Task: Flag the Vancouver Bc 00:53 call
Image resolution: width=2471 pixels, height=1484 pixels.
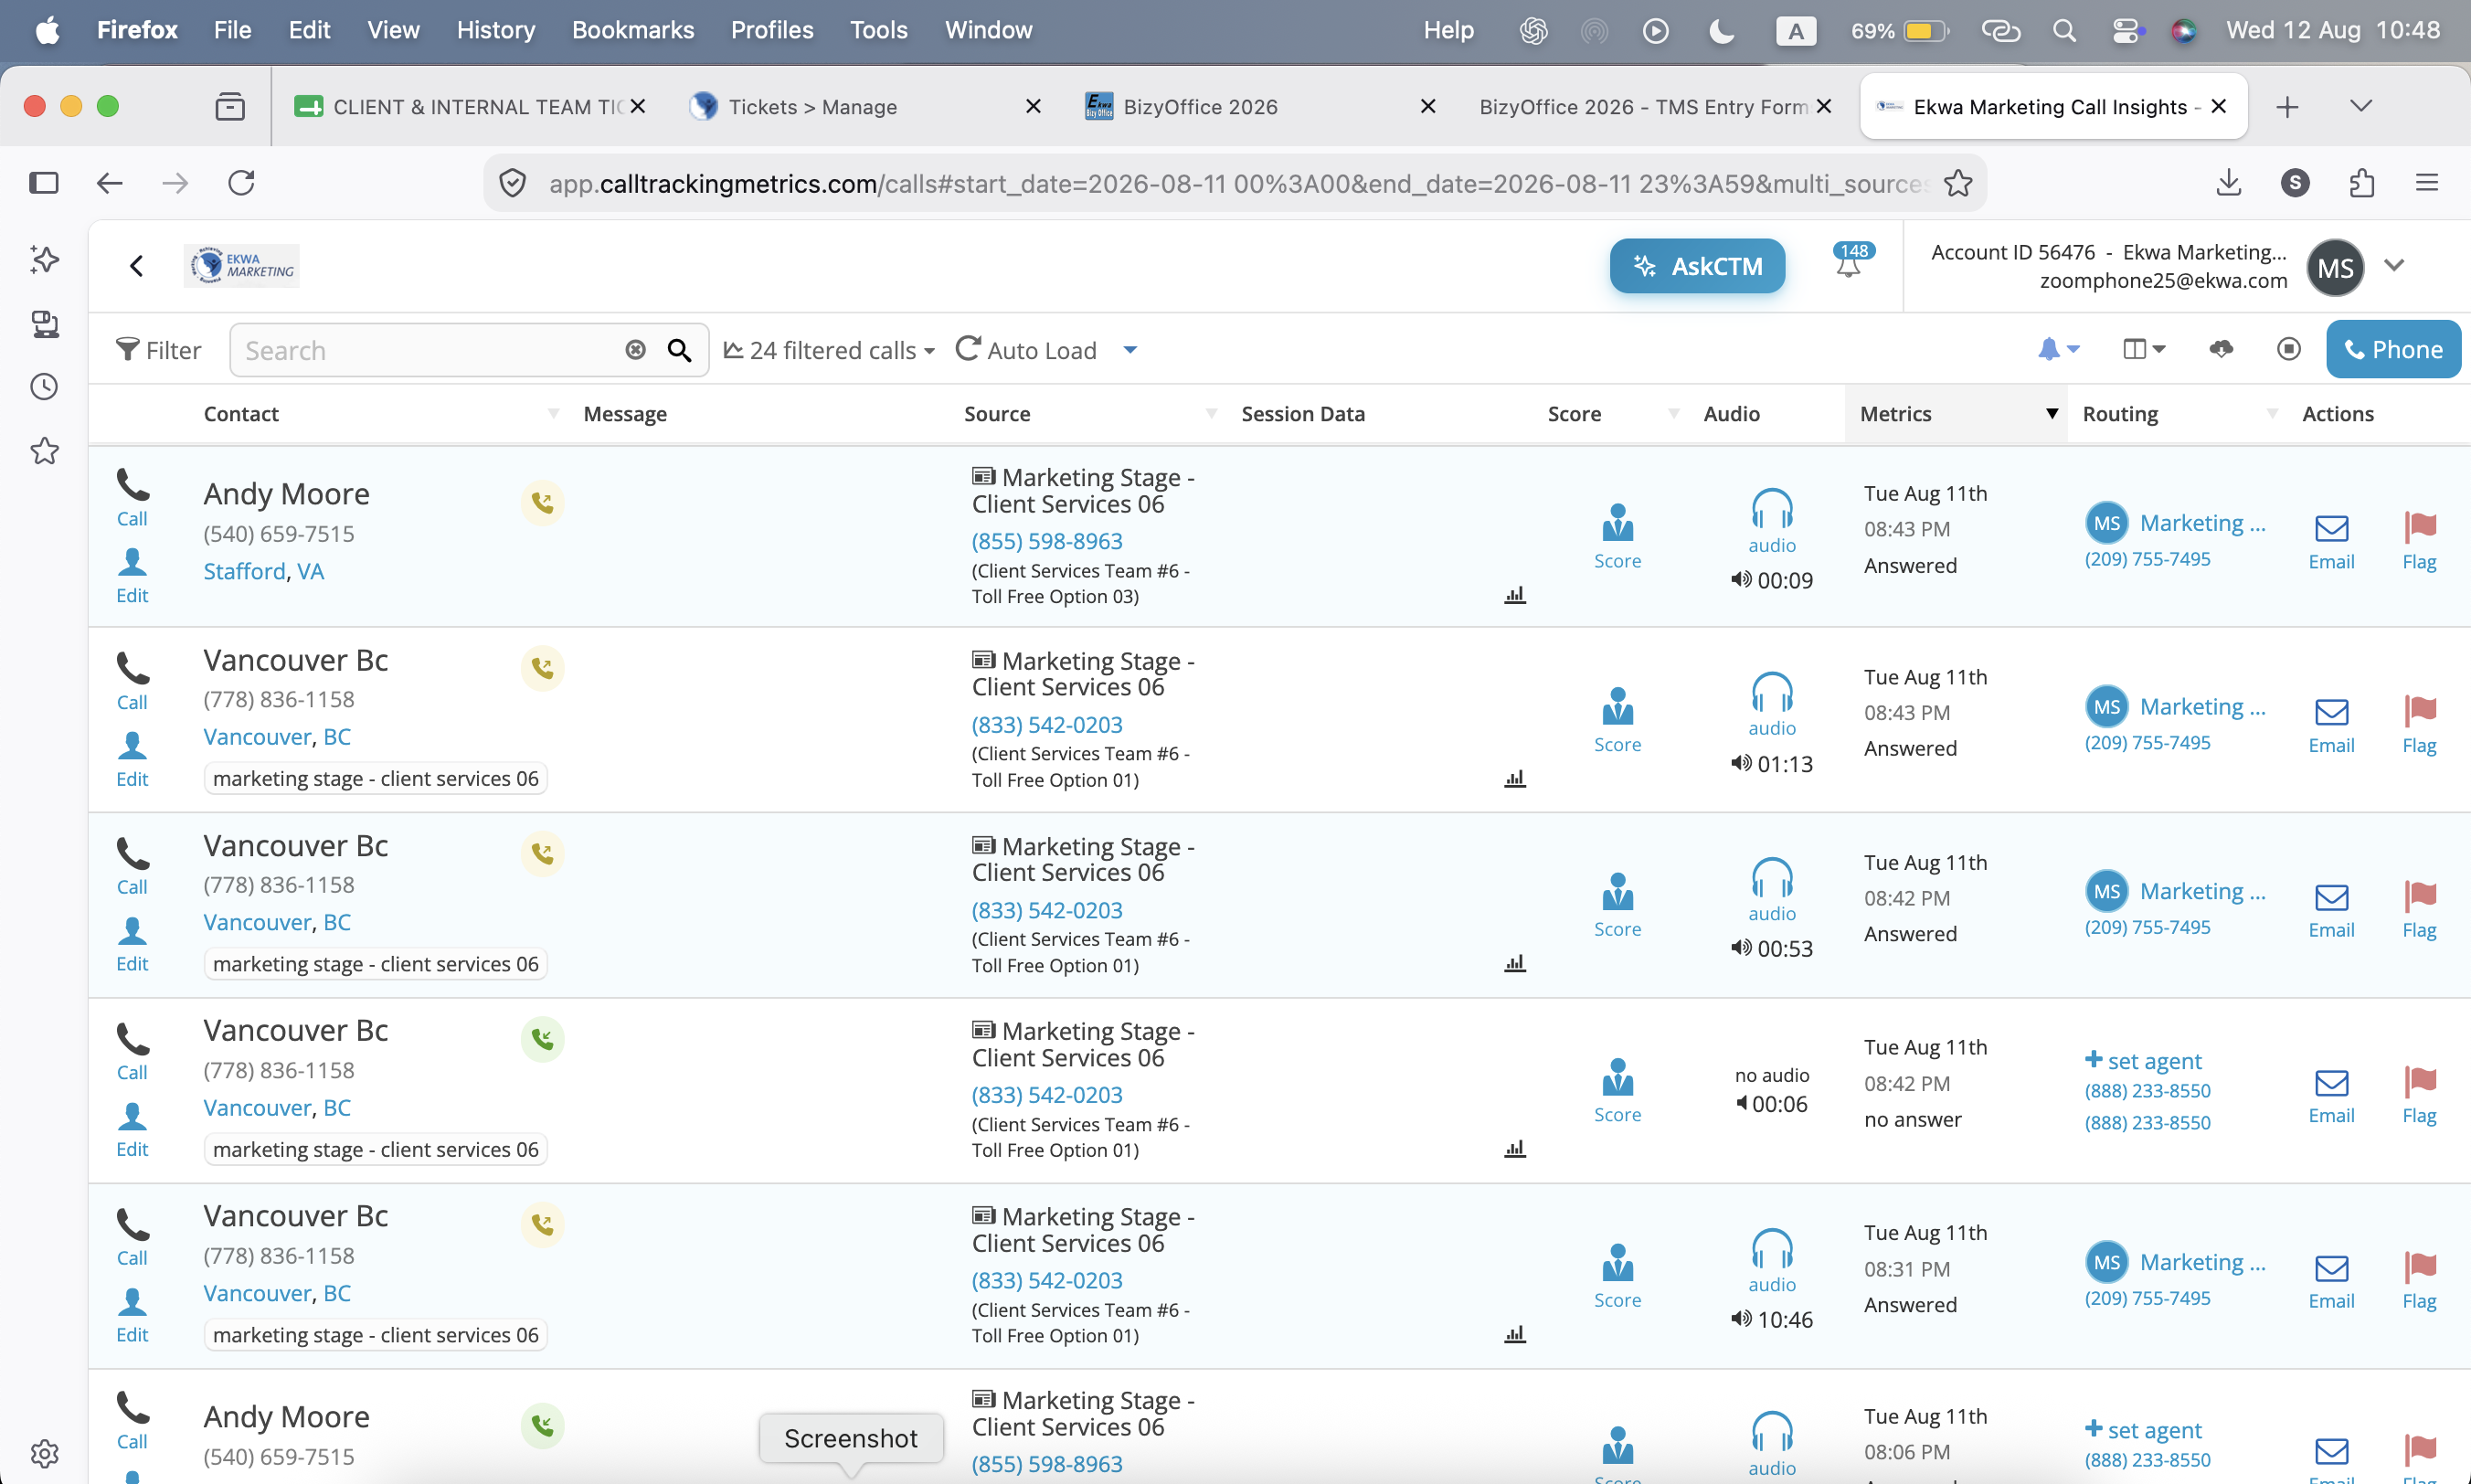Action: pyautogui.click(x=2419, y=910)
